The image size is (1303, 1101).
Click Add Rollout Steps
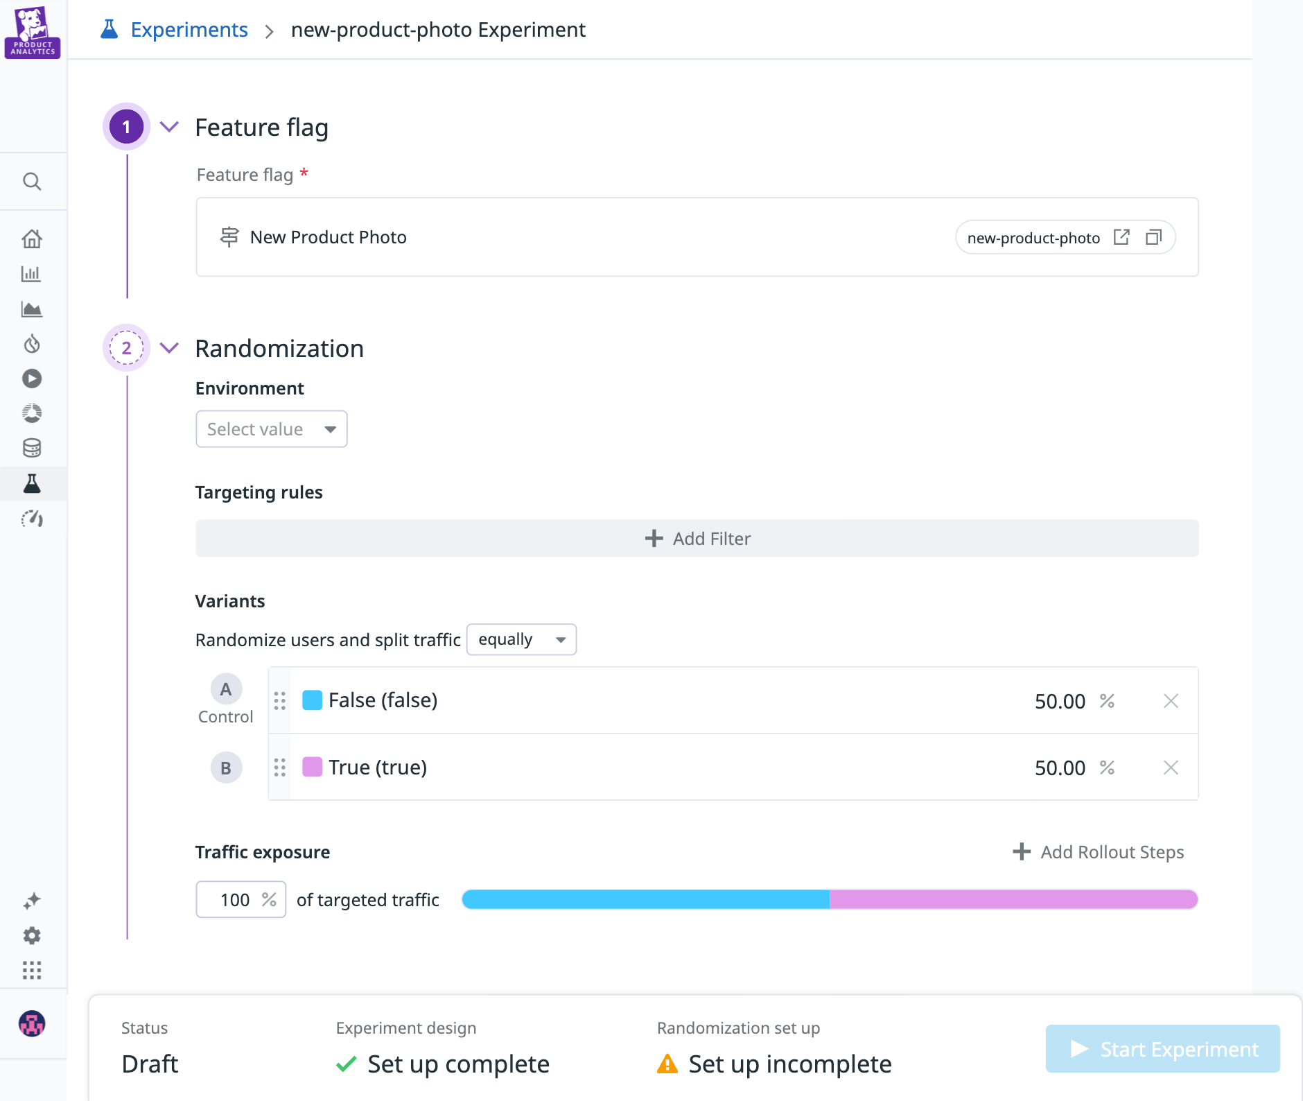coord(1099,852)
